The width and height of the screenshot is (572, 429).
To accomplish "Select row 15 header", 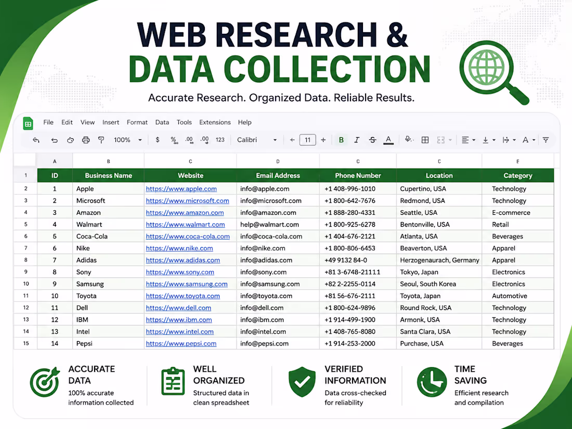I will coord(25,343).
